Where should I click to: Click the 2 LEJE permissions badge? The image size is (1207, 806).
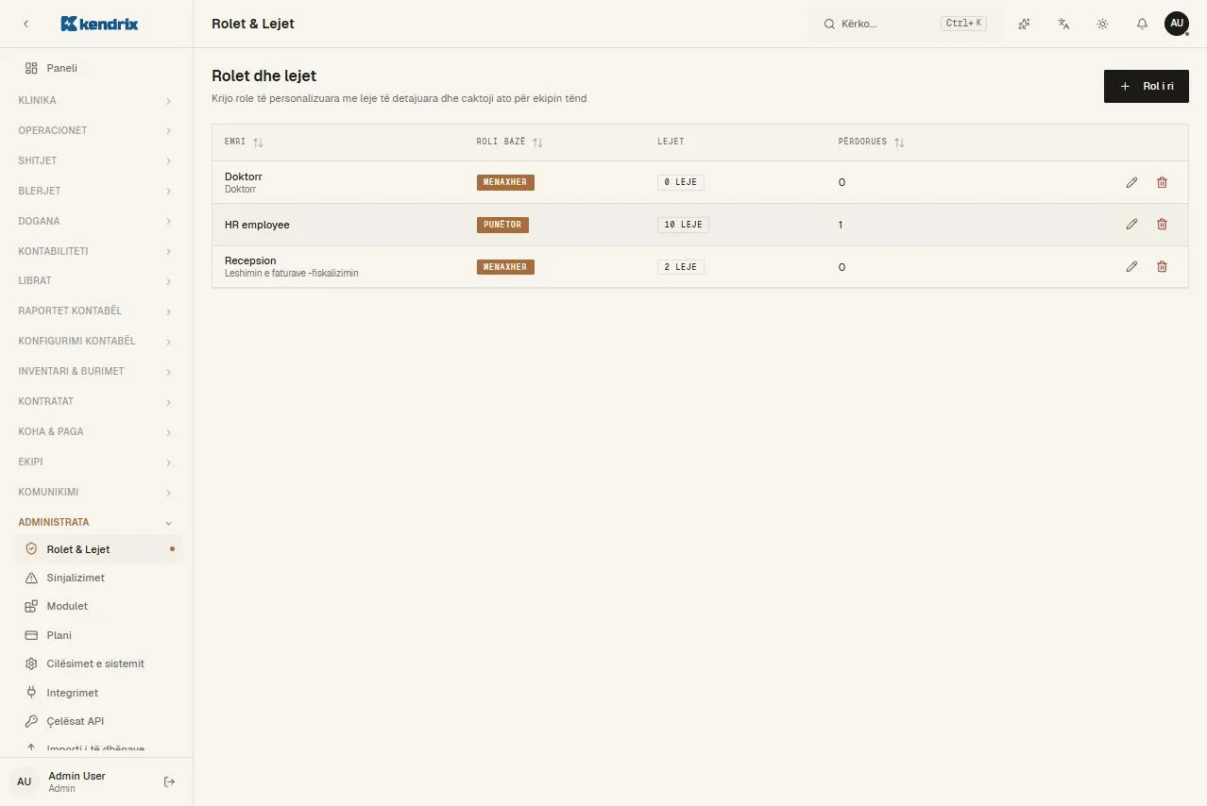tap(681, 267)
